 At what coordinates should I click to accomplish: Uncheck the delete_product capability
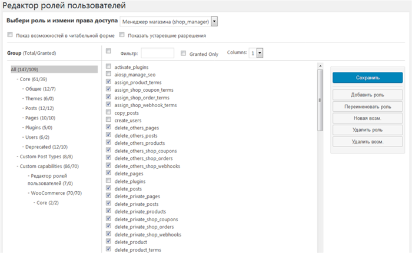click(108, 241)
